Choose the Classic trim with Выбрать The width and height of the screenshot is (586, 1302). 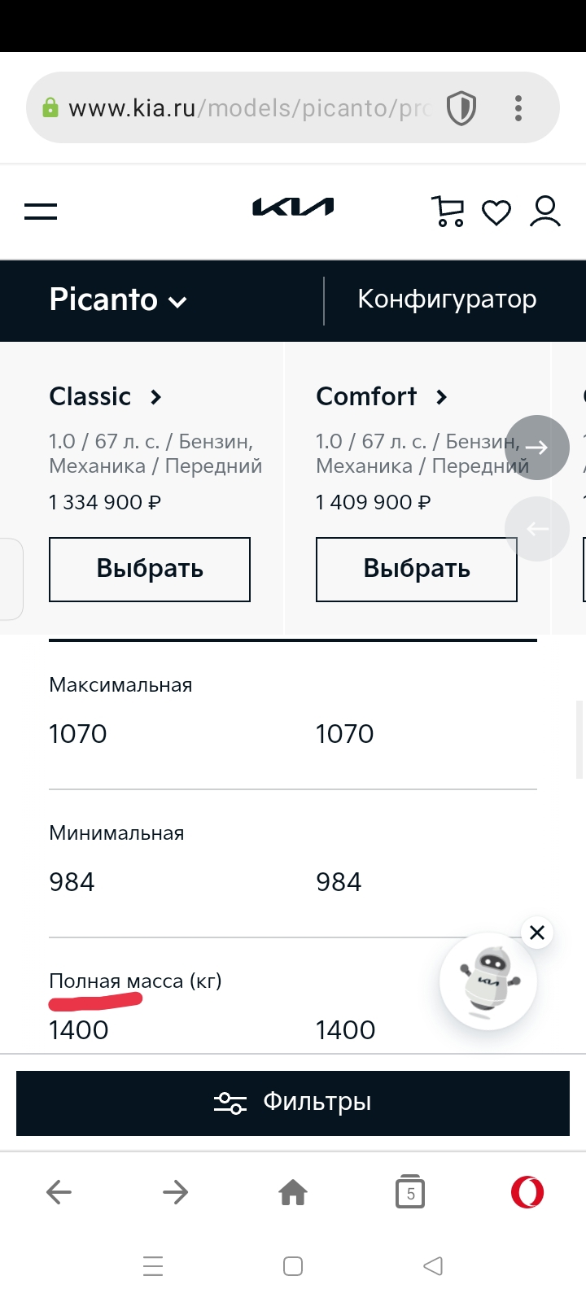pos(150,569)
